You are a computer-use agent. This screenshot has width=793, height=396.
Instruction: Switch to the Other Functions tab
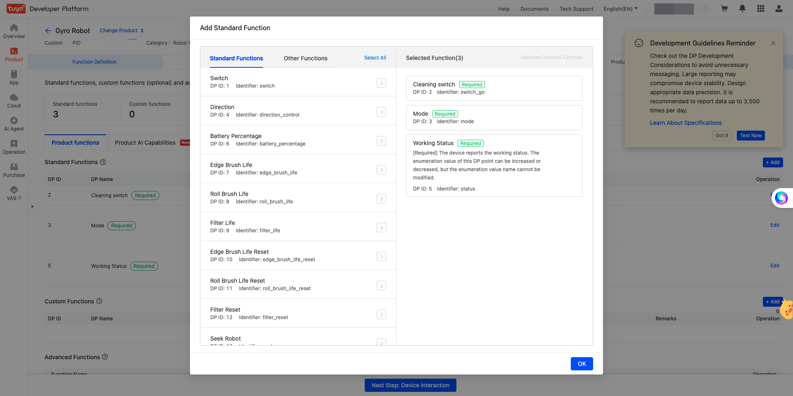tap(306, 58)
